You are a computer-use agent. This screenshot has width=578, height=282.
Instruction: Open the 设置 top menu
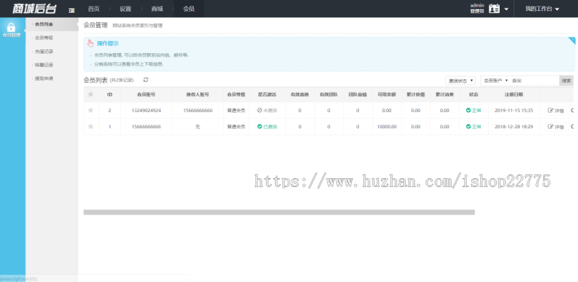coord(125,9)
